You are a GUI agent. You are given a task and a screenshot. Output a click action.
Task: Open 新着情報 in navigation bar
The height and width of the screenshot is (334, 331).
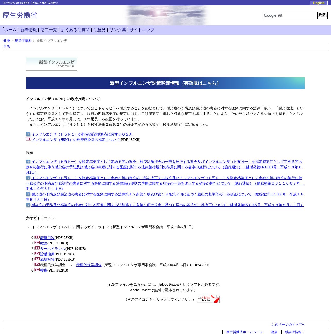[29, 30]
